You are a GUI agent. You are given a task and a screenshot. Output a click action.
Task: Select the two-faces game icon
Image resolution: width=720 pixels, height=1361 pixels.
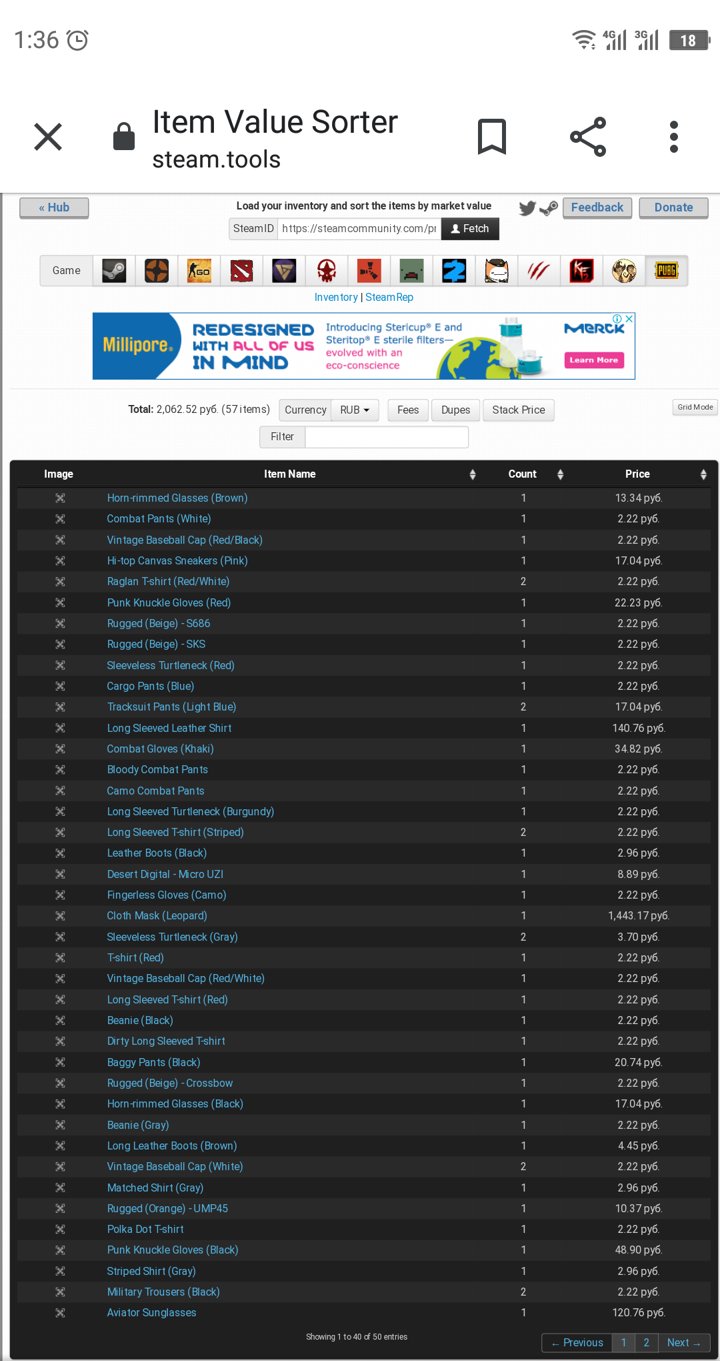(624, 271)
